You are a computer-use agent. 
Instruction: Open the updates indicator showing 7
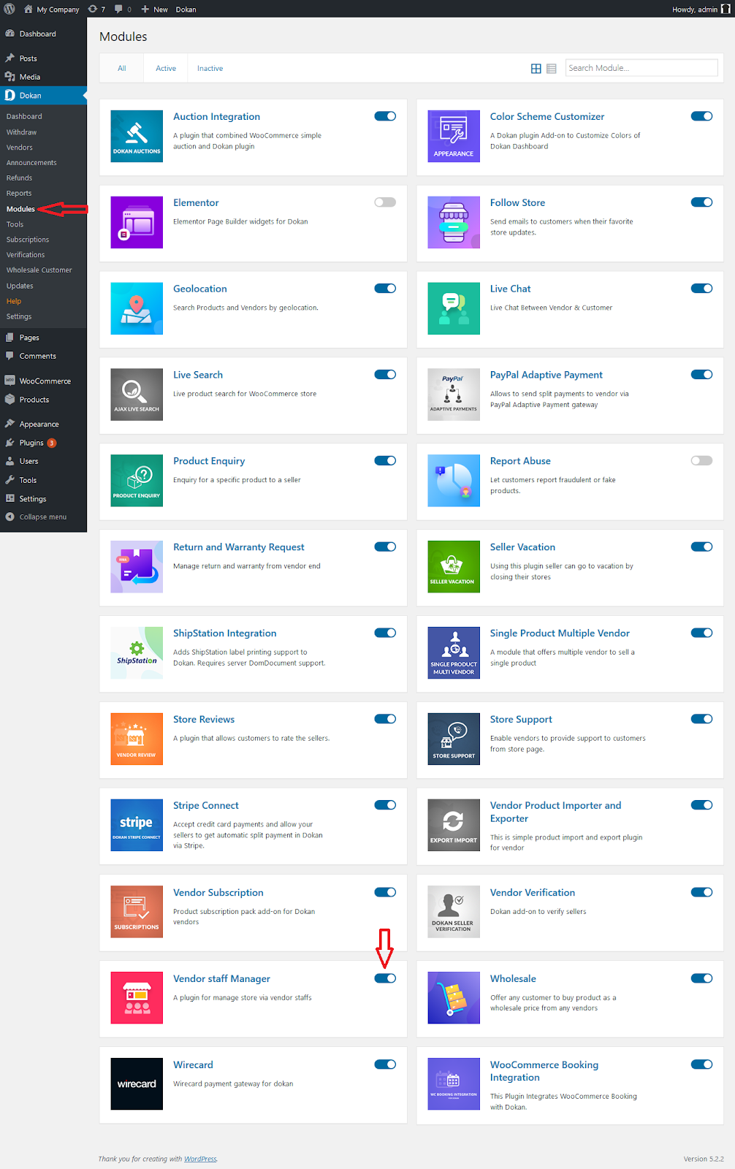(x=96, y=9)
